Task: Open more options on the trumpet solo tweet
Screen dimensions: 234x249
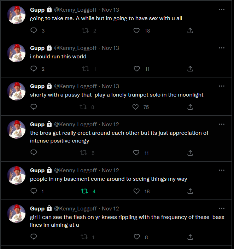Action: tap(222, 86)
